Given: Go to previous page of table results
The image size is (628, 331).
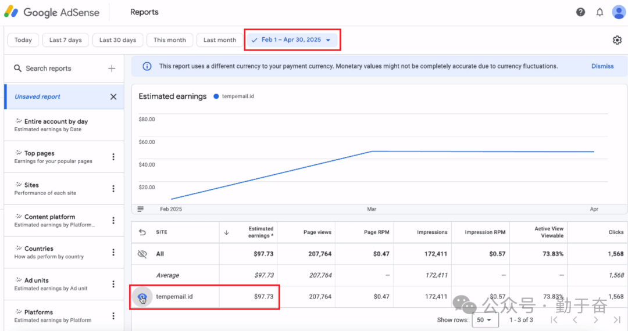Looking at the screenshot, I should (575, 320).
